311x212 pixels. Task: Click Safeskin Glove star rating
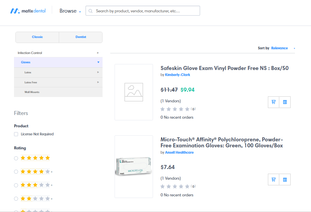tap(175, 109)
